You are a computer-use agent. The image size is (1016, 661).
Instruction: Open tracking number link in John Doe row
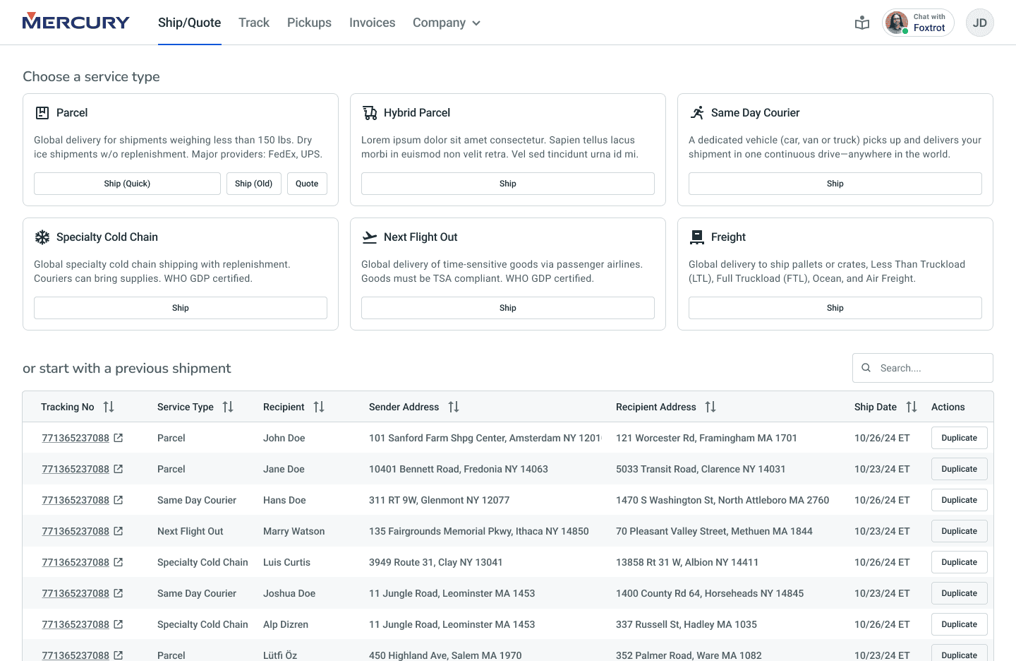tap(75, 438)
